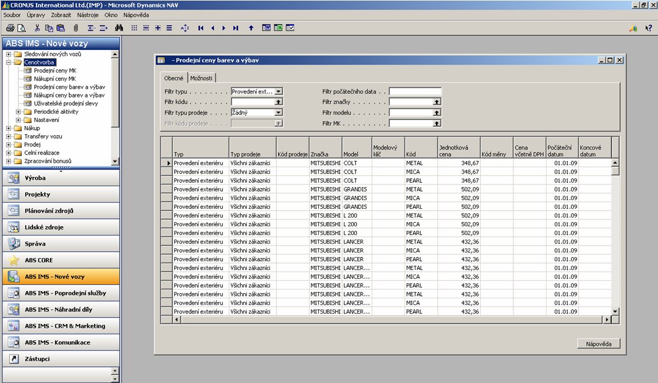
Task: Click the table's horizontal scroll-right arrow
Action: pyautogui.click(x=606, y=320)
